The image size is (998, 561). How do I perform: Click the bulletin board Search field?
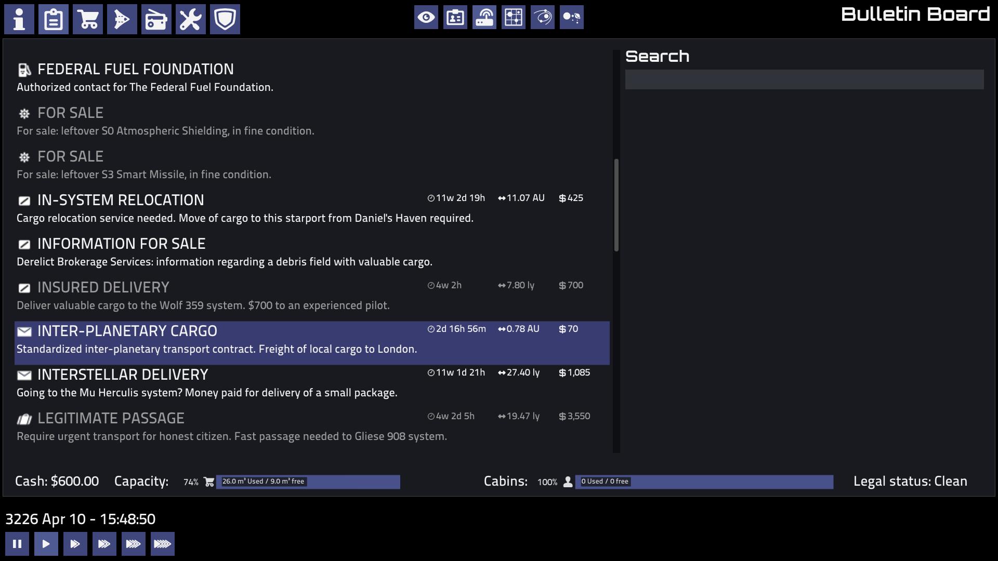tap(804, 79)
